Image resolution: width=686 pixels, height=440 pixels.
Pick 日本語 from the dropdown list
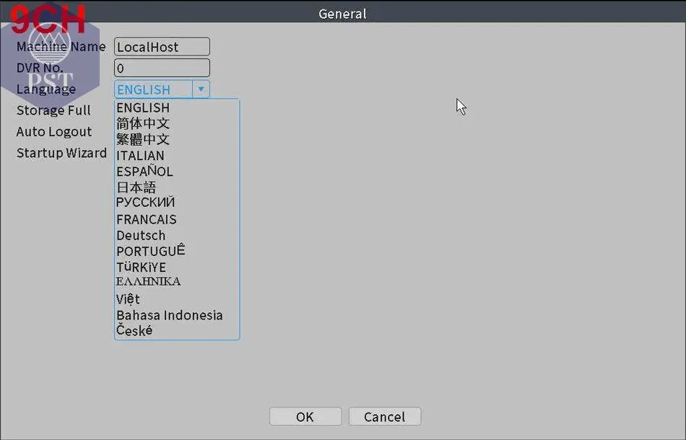click(136, 187)
